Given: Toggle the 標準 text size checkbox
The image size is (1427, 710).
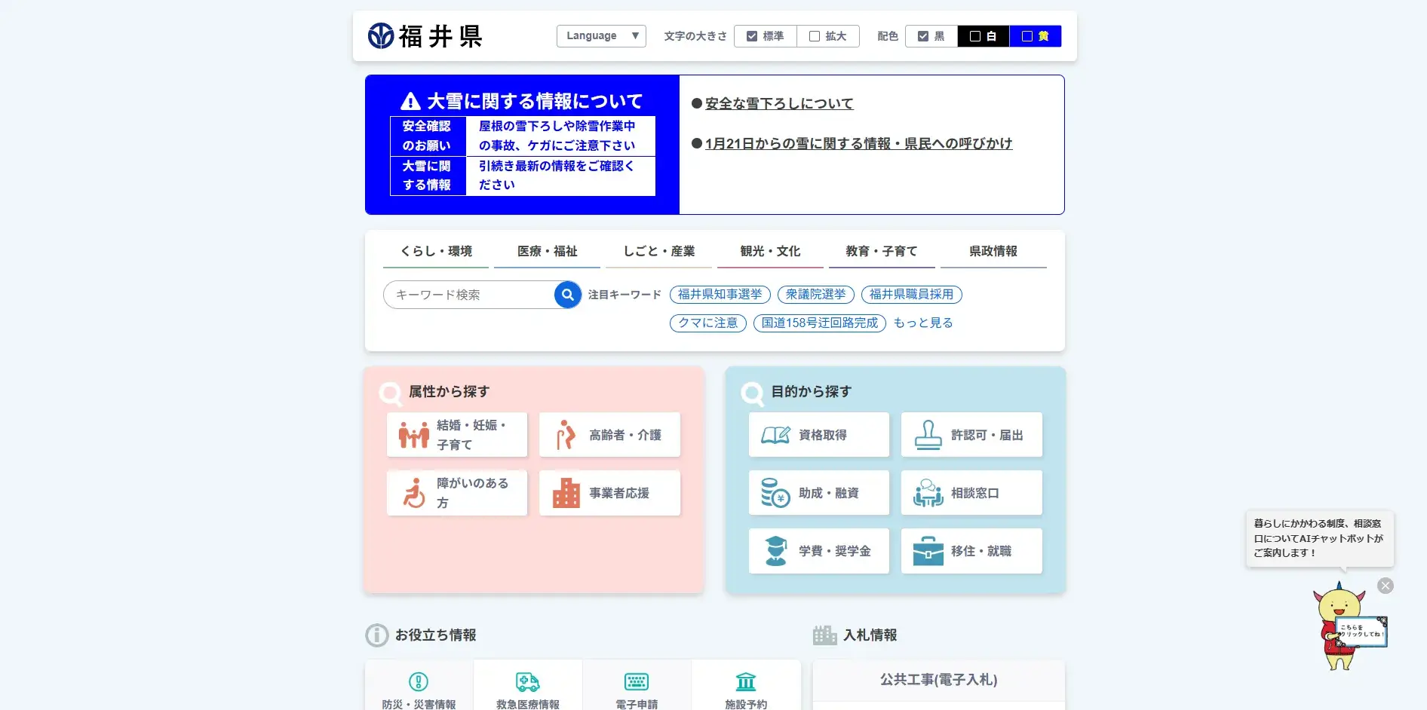Looking at the screenshot, I should point(752,36).
